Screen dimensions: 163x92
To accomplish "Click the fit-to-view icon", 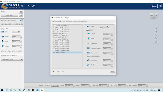I will pyautogui.click(x=156, y=38).
